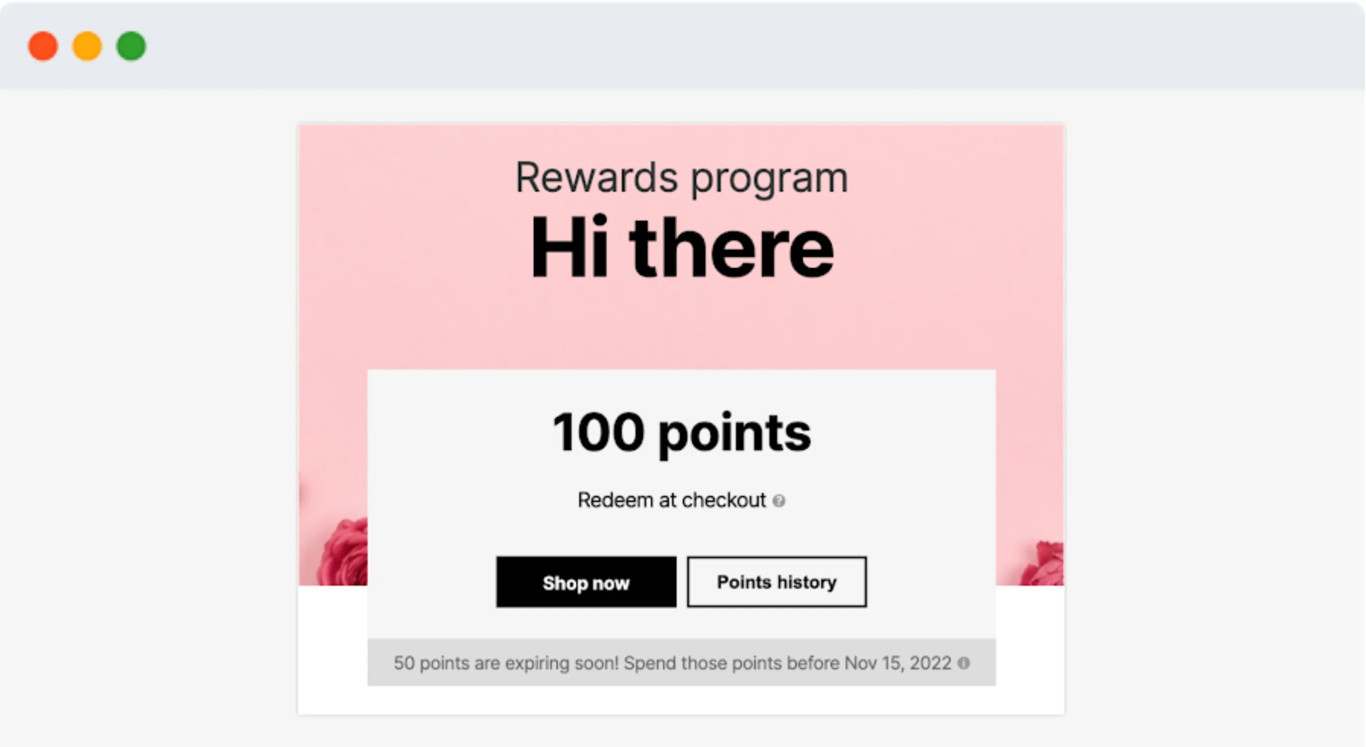Click the Shop now button
The width and height of the screenshot is (1366, 747).
pos(586,582)
